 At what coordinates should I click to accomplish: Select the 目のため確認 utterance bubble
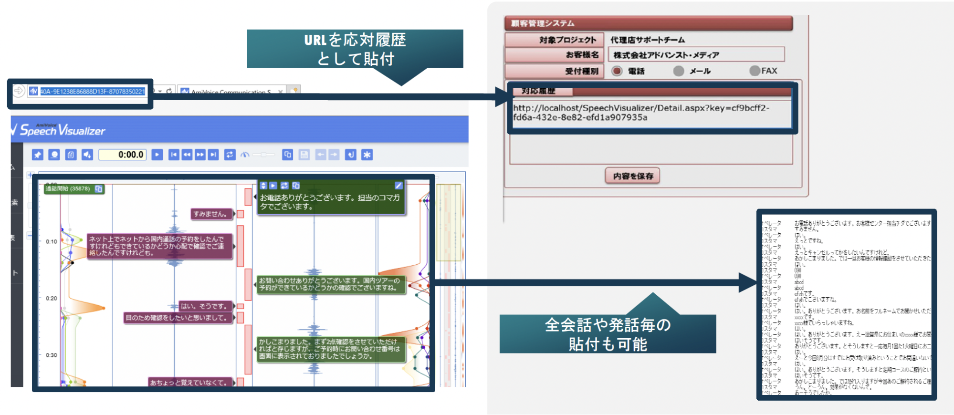coord(178,318)
